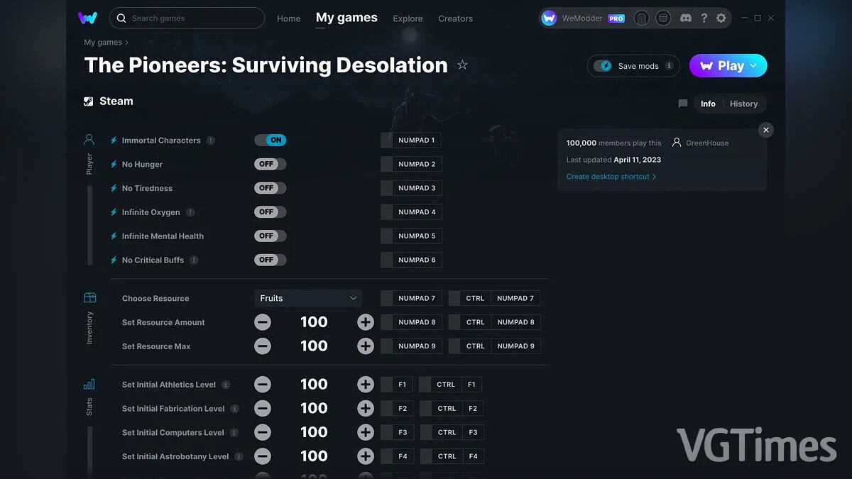Follow the Create desktop shortcut link

pos(611,176)
